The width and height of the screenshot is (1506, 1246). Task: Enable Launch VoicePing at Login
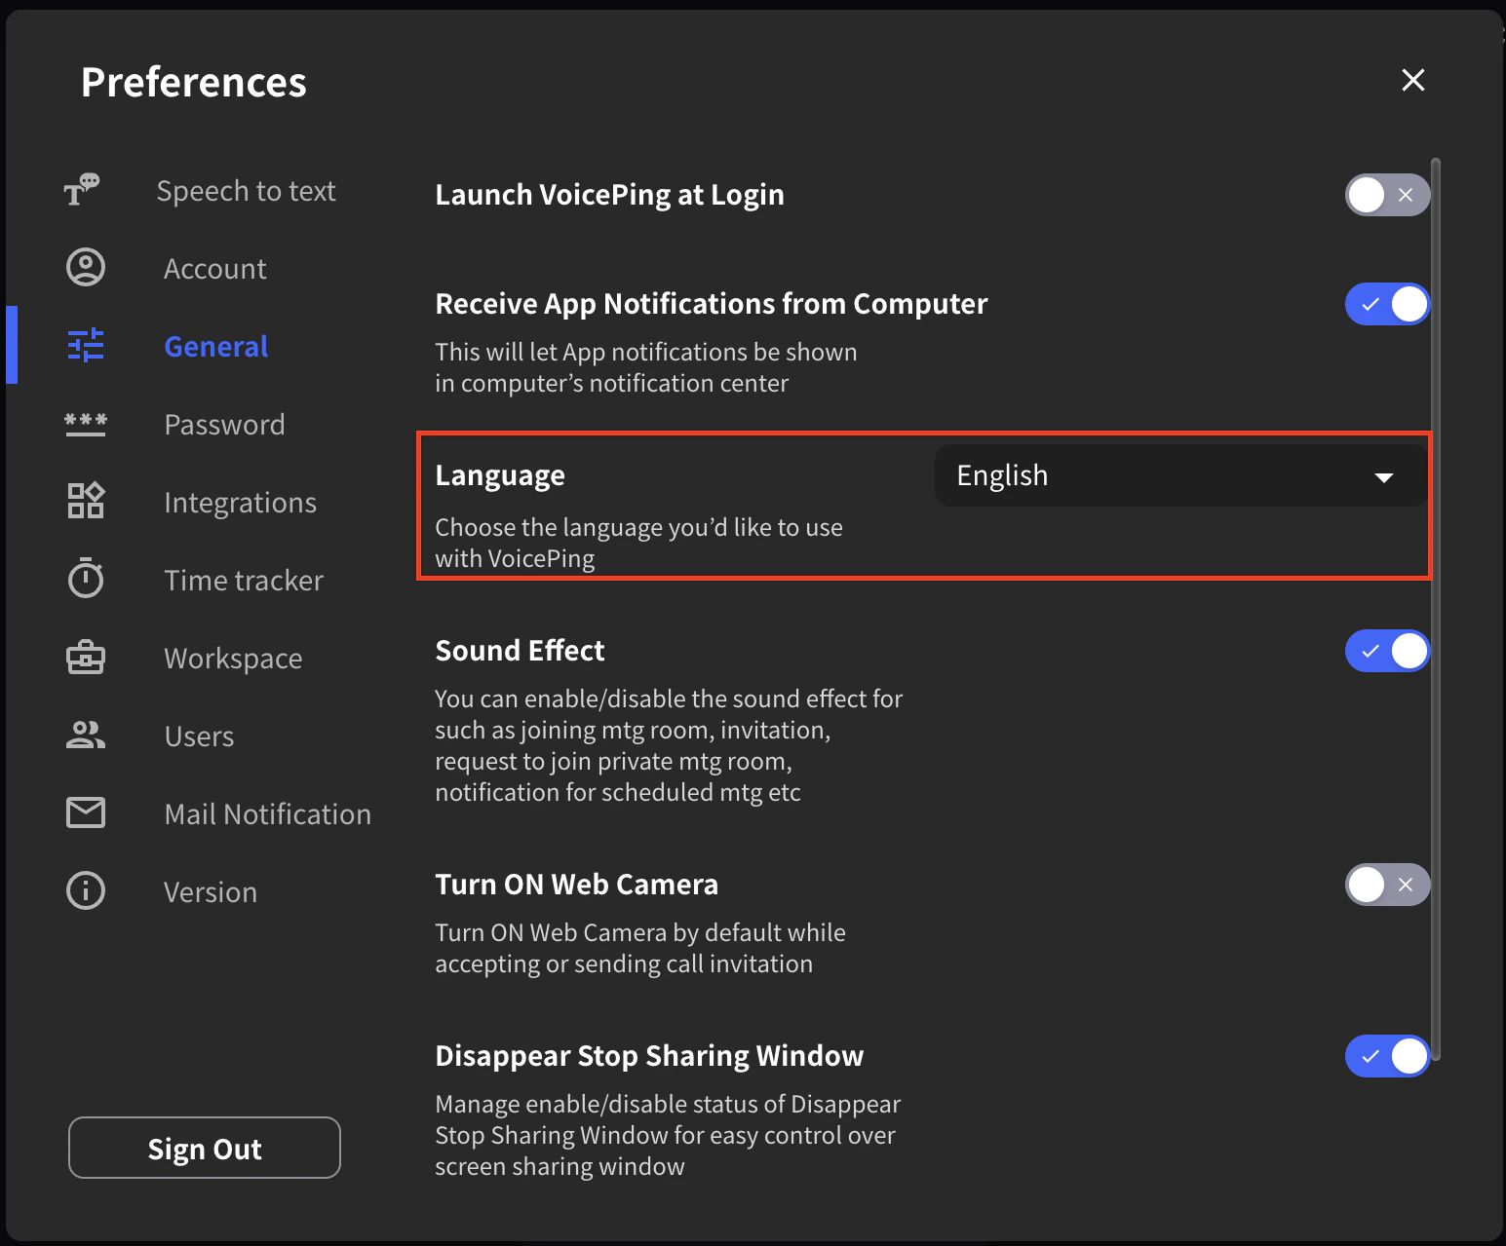pyautogui.click(x=1386, y=195)
